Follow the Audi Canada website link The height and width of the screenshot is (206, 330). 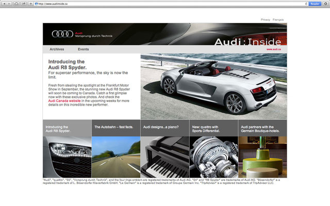click(64, 101)
